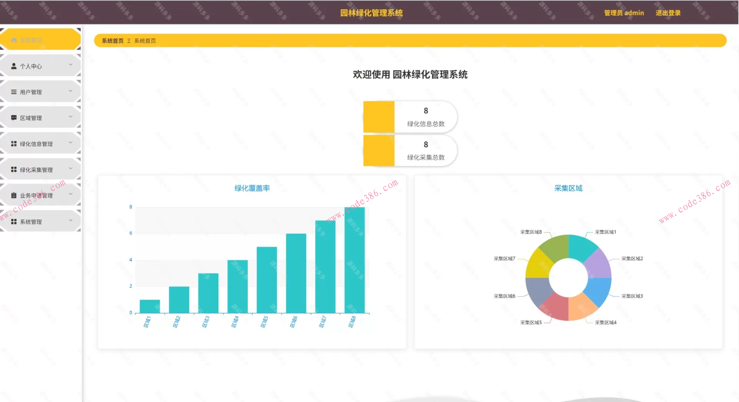739x402 pixels.
Task: Click the 绿化信息总数 label
Action: click(x=426, y=124)
